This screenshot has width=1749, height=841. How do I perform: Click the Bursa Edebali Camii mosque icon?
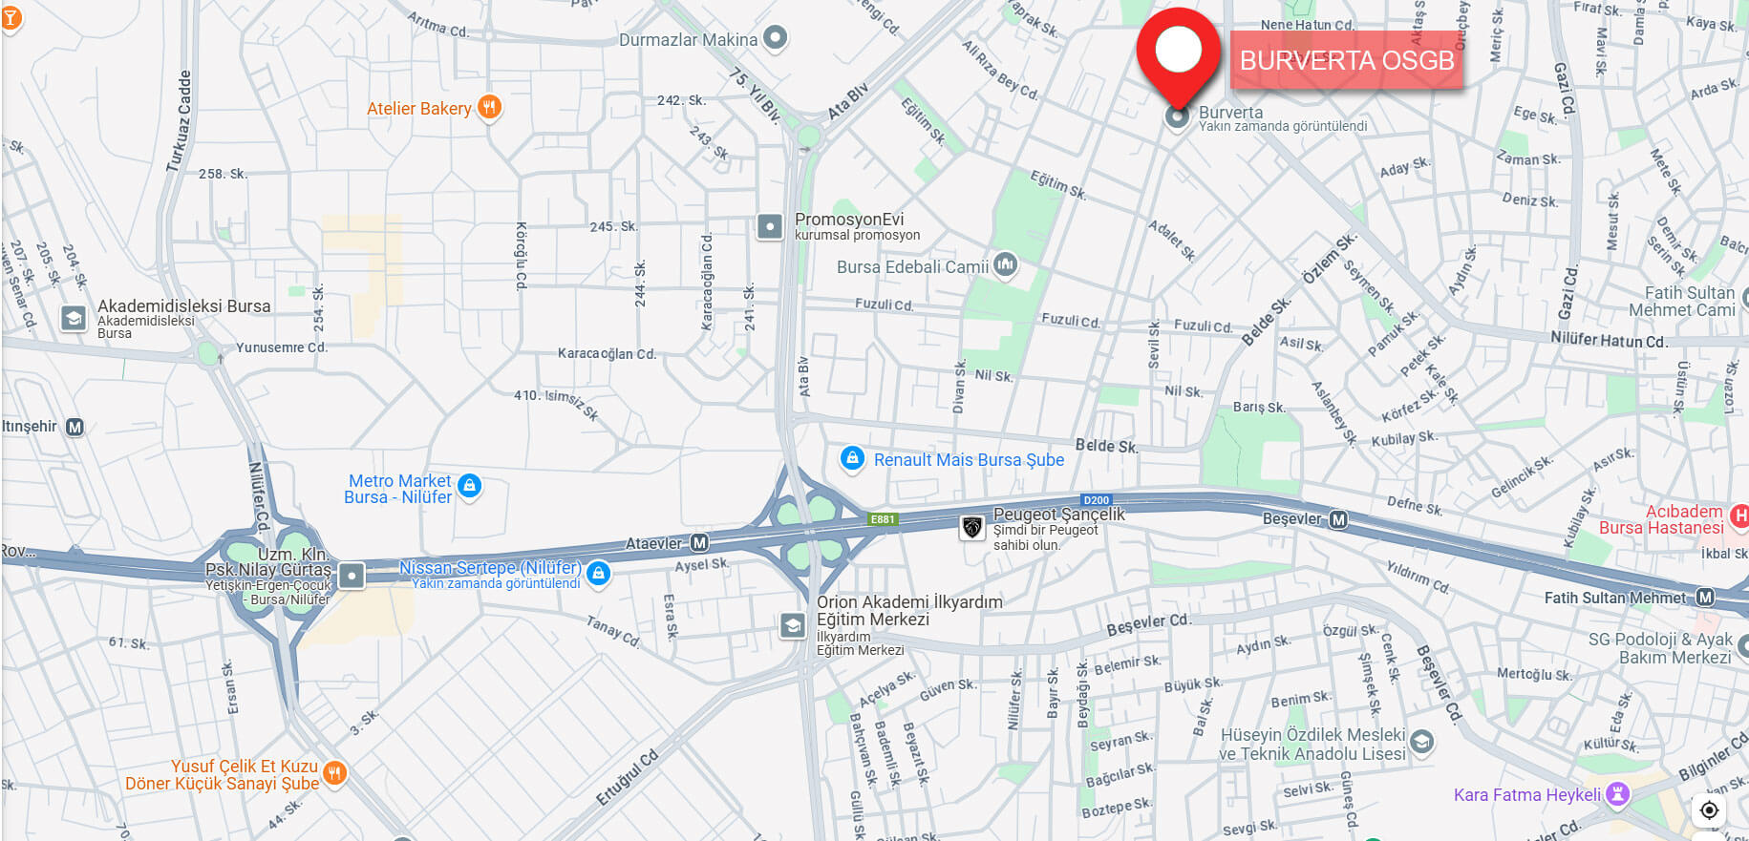tap(1005, 264)
